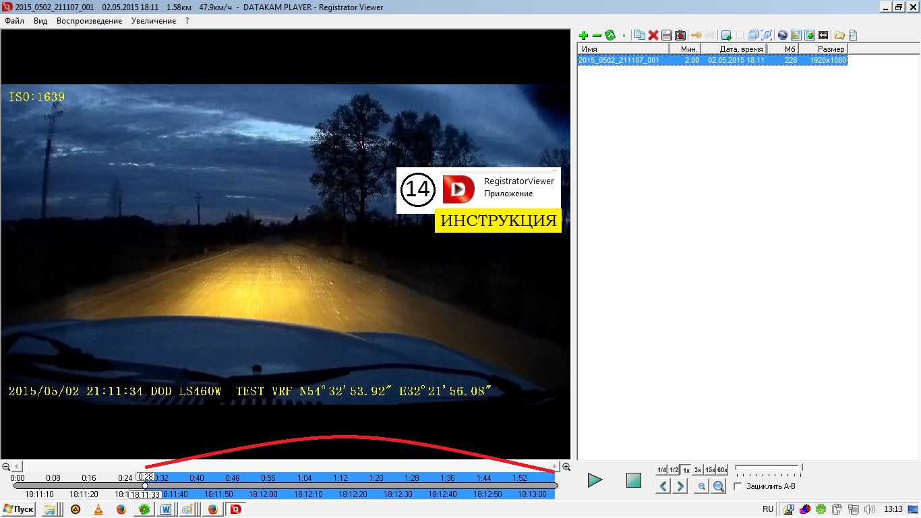Click the green refresh list icon
This screenshot has height=518, width=921.
610,35
